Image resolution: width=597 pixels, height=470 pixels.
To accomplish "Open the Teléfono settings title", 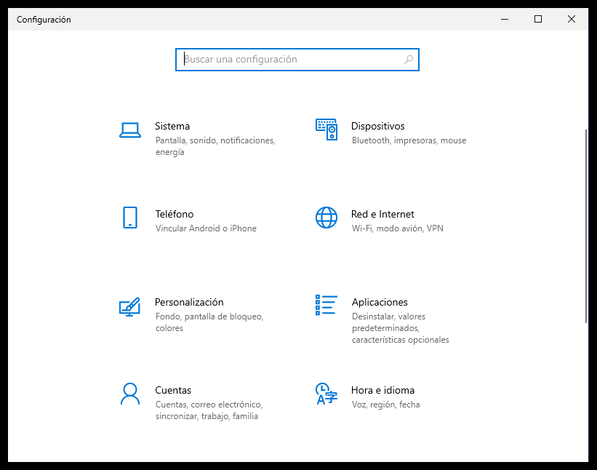I will point(175,214).
